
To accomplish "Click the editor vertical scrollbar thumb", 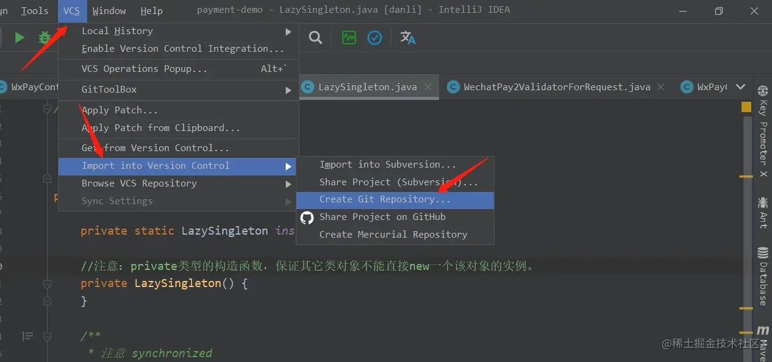I will (x=746, y=238).
